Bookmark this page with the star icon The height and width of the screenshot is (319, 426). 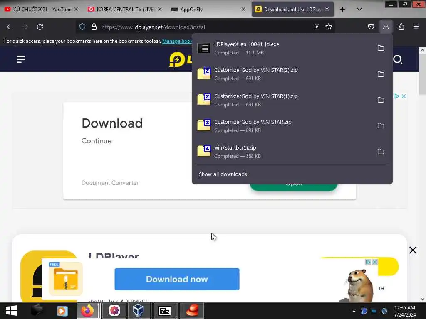point(329,27)
